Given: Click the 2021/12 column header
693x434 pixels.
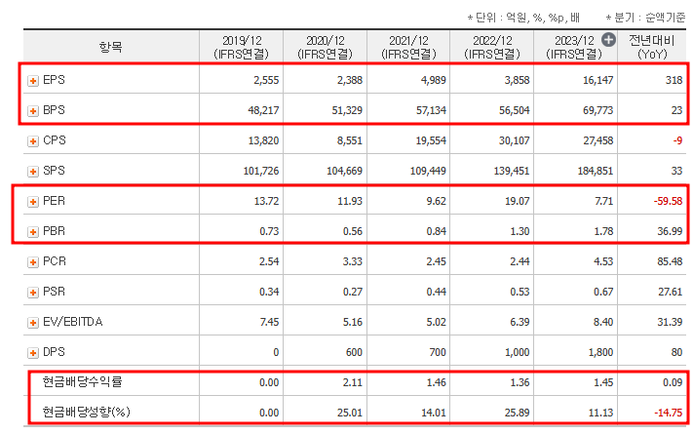Looking at the screenshot, I should pos(408,47).
